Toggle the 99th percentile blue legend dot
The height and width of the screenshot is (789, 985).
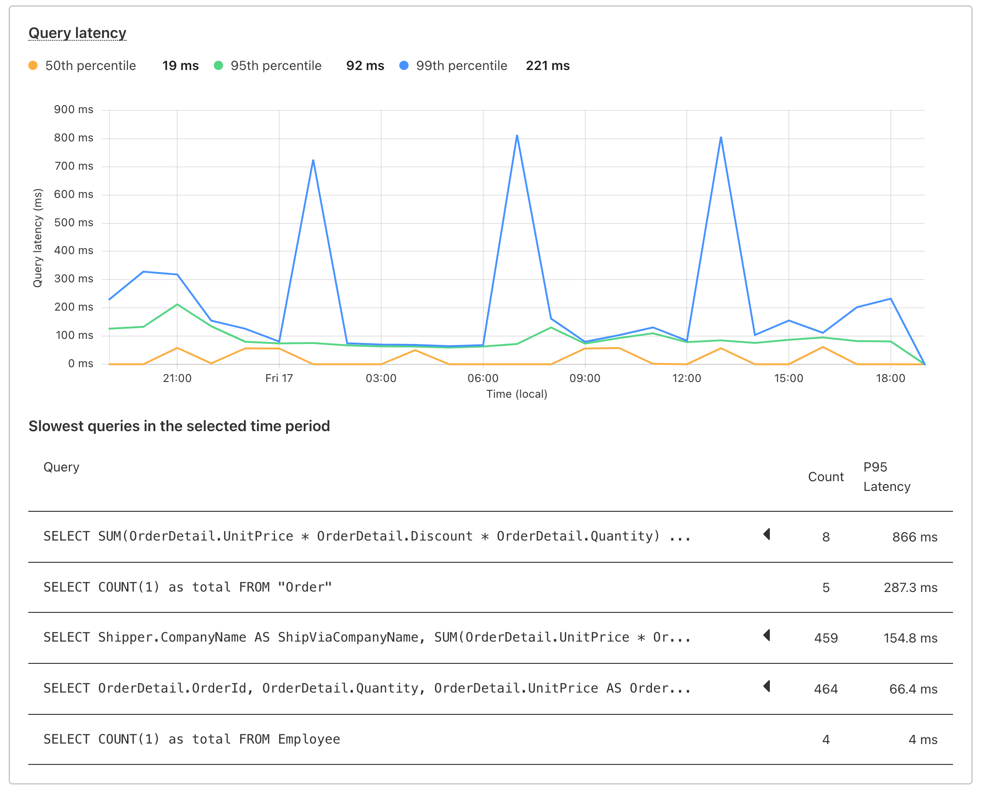pos(404,66)
